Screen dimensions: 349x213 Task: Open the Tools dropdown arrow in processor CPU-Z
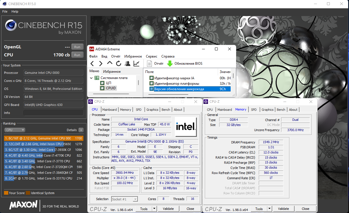coord(154,209)
